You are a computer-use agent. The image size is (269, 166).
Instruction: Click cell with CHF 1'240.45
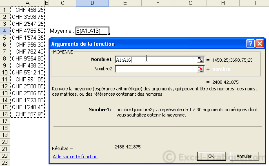click(27, 107)
